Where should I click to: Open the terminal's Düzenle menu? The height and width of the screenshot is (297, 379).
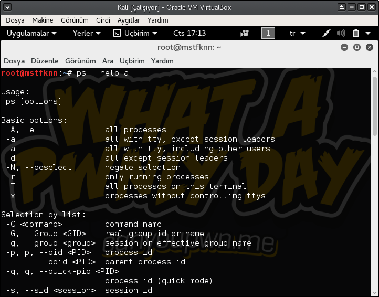pyautogui.click(x=45, y=61)
